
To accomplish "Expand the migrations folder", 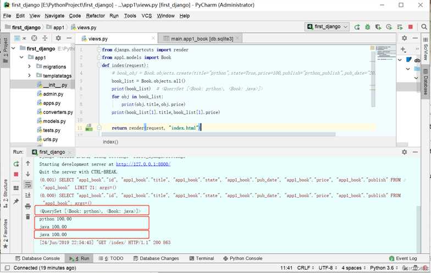I will pyautogui.click(x=30, y=66).
